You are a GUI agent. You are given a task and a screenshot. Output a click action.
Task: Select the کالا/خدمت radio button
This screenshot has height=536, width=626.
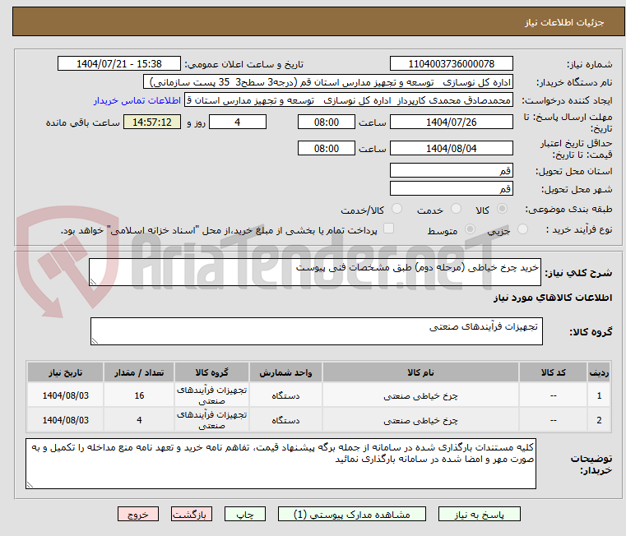click(396, 208)
